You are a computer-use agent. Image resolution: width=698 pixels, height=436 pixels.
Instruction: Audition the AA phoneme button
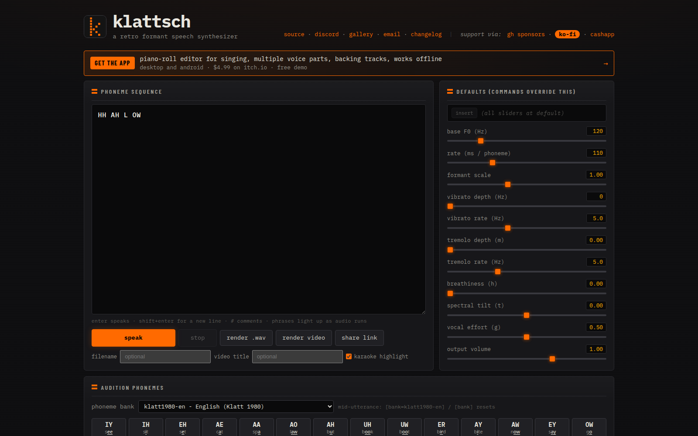click(x=257, y=427)
